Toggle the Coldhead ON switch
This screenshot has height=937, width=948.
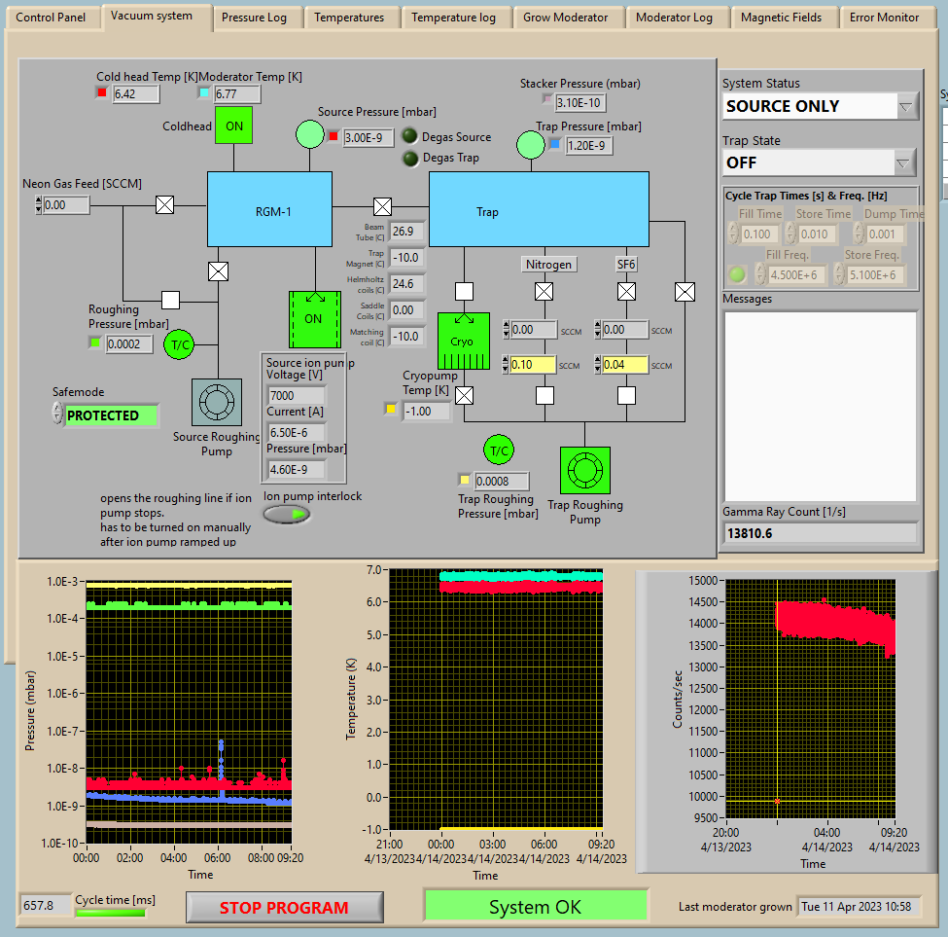[x=234, y=126]
